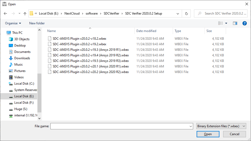Viewport: 251px width, 141px height.
Task: Open Local Disk (C:) in navigation pane
Action: [x=24, y=84]
